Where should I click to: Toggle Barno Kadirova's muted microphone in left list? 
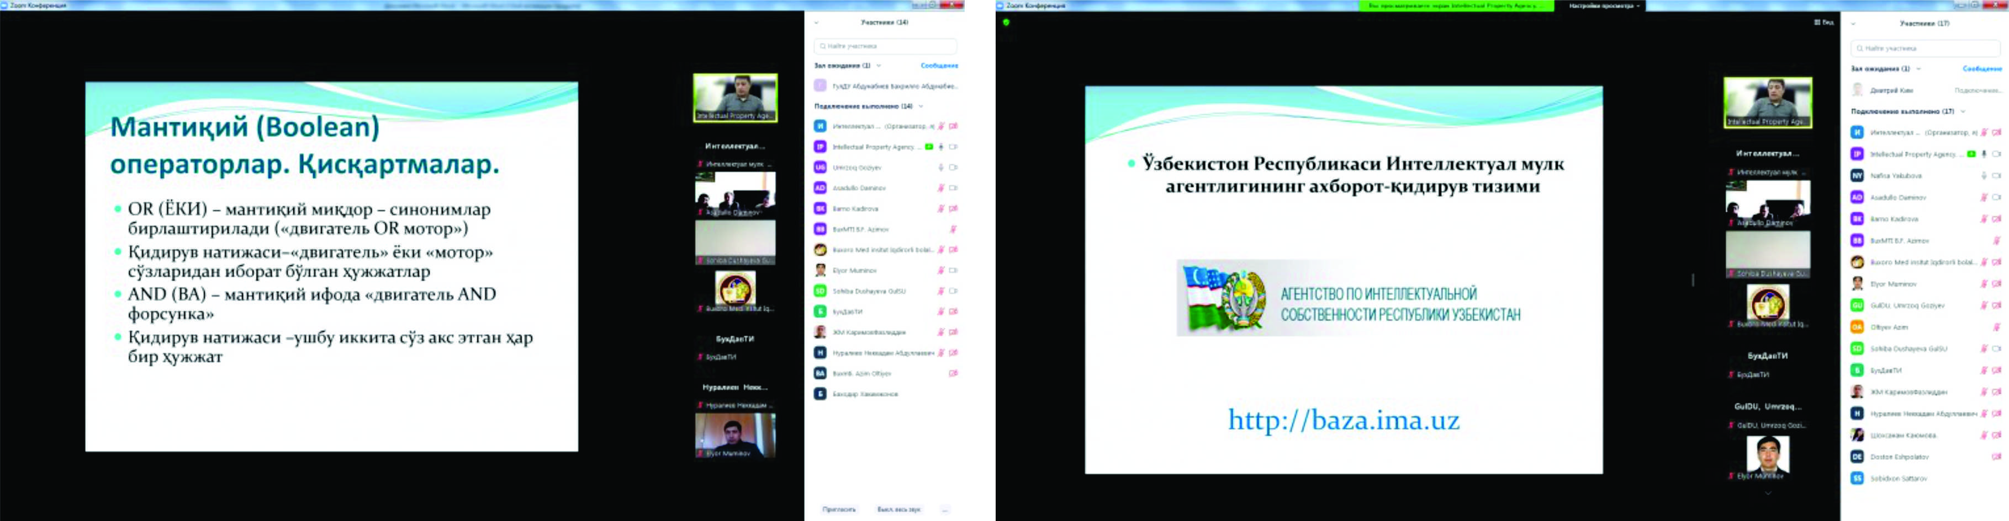click(x=942, y=209)
